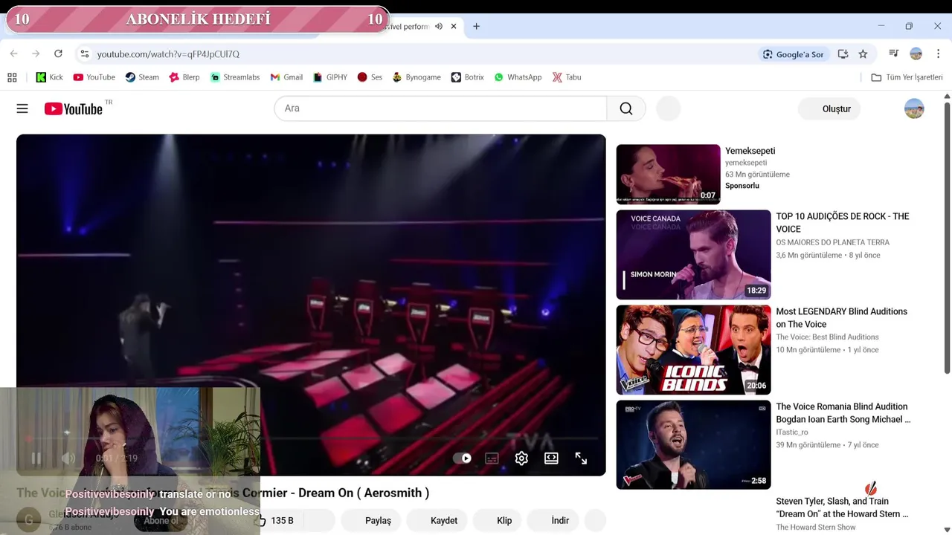Screen dimensions: 952x535
Task: Click Google'a Sor lens button
Action: (793, 54)
